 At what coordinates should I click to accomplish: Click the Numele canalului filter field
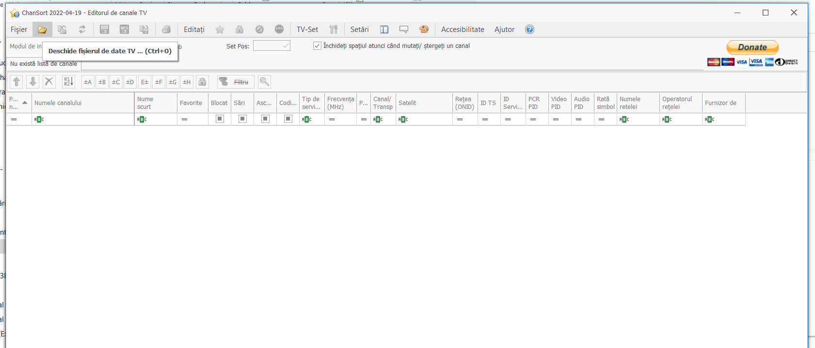pyautogui.click(x=83, y=119)
